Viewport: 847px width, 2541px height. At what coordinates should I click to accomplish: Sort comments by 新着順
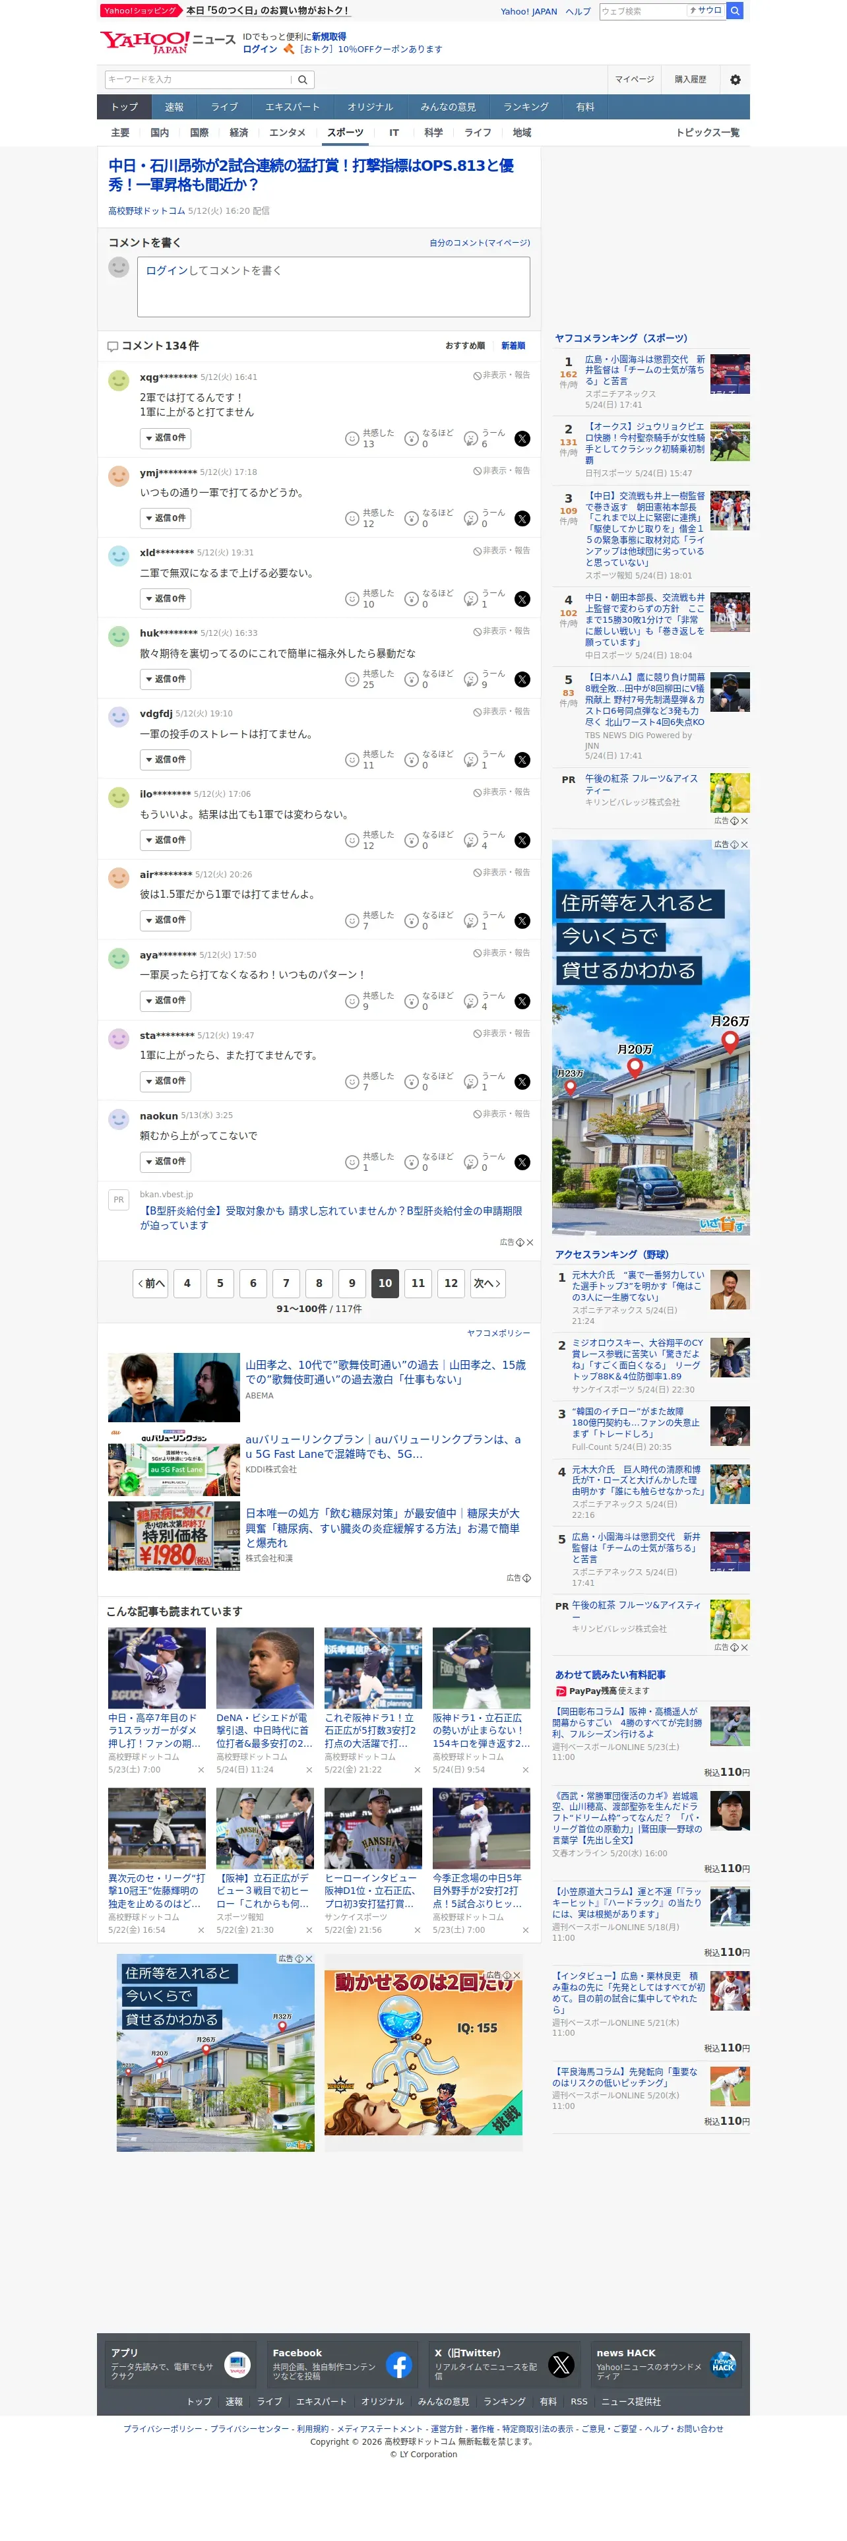[513, 346]
